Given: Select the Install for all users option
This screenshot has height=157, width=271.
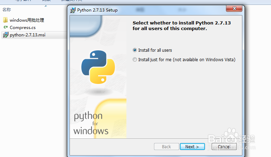Looking at the screenshot, I should (135, 50).
